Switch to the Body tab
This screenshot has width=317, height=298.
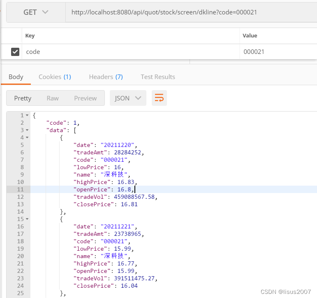click(x=16, y=77)
